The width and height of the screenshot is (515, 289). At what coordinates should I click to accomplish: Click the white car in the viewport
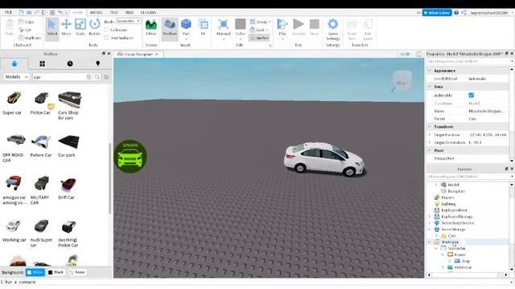pos(324,159)
